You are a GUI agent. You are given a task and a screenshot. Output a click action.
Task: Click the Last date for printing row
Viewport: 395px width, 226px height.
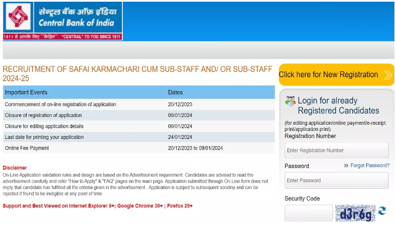139,137
